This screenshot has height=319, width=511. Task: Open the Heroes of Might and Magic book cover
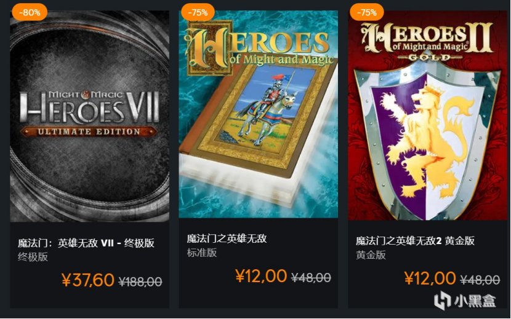258,114
